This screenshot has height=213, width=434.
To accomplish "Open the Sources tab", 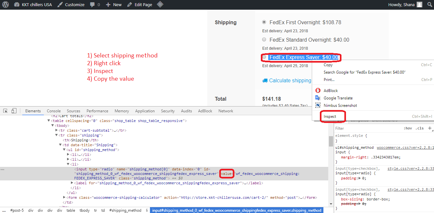I will tap(74, 111).
